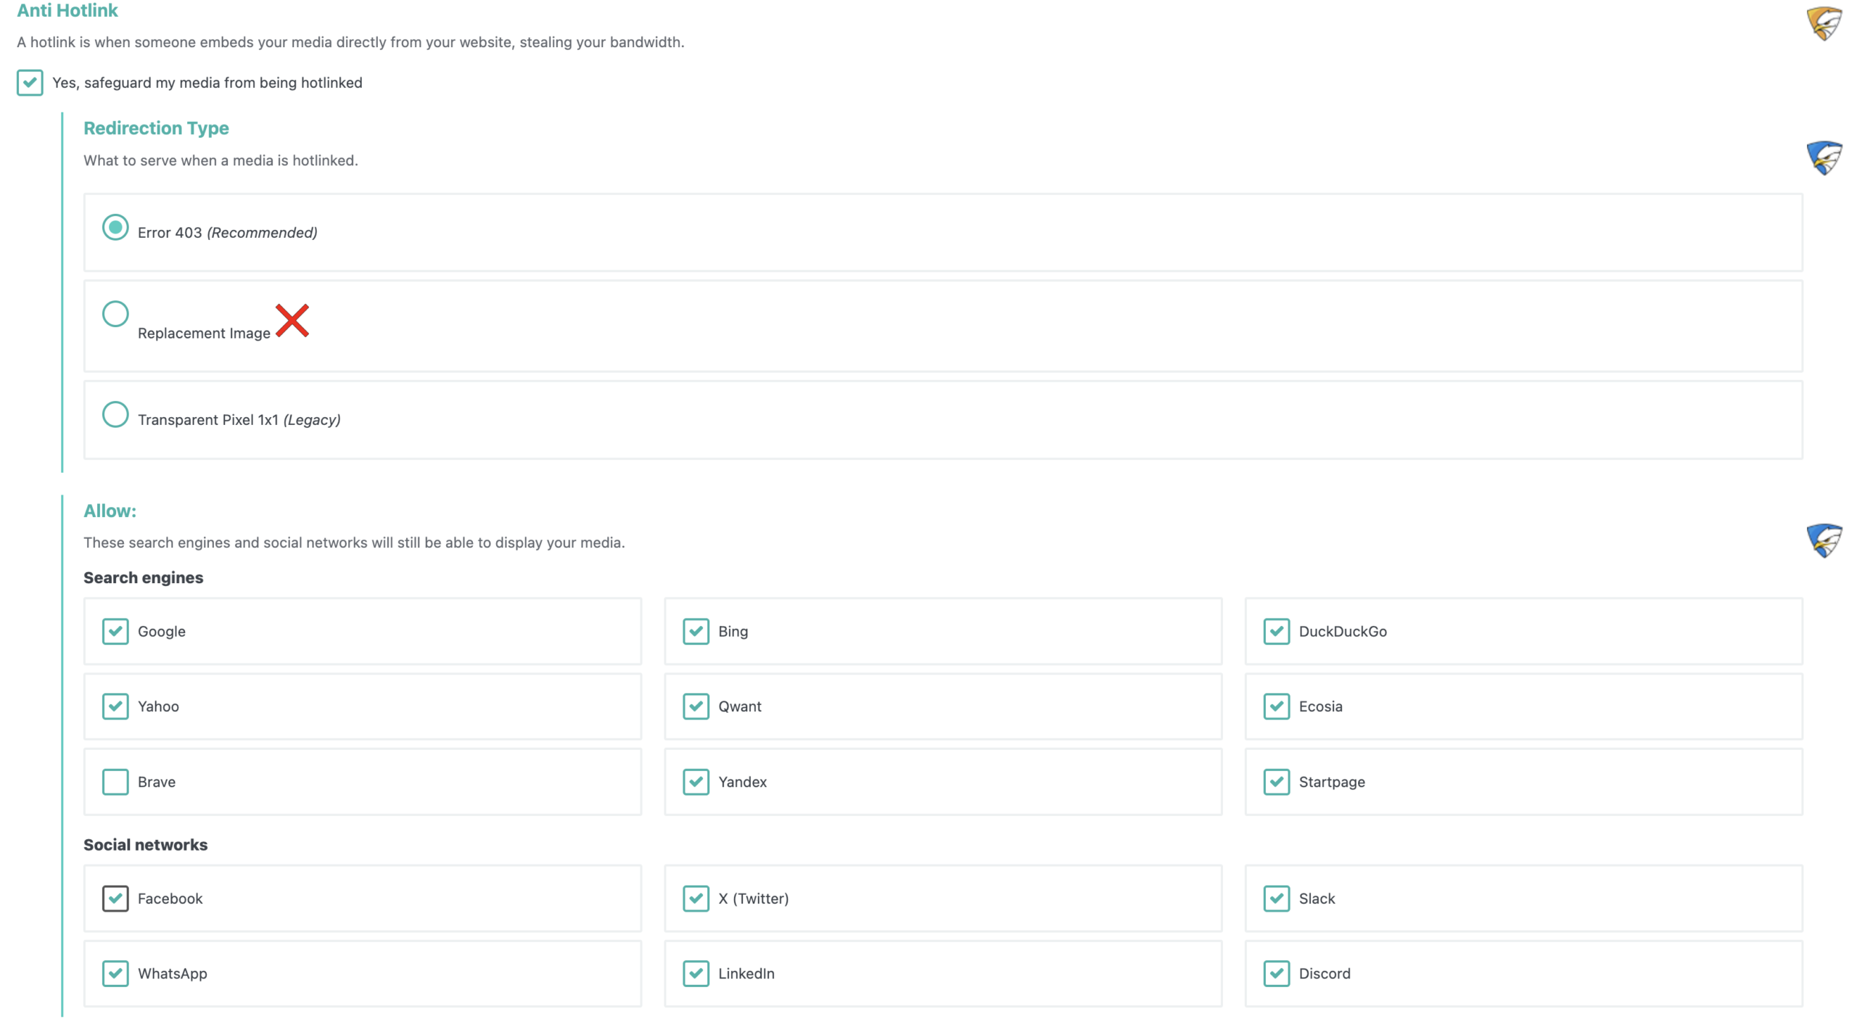Click the orange shield icon beside Anti Hotlink
This screenshot has height=1032, width=1857.
click(1824, 23)
